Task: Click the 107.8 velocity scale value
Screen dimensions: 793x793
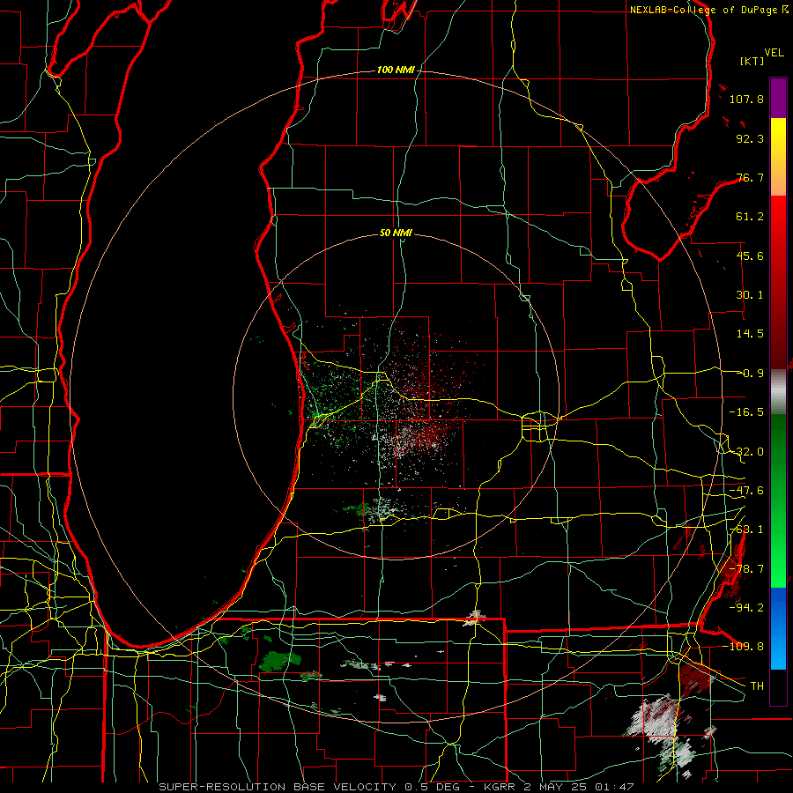Action: [x=746, y=99]
